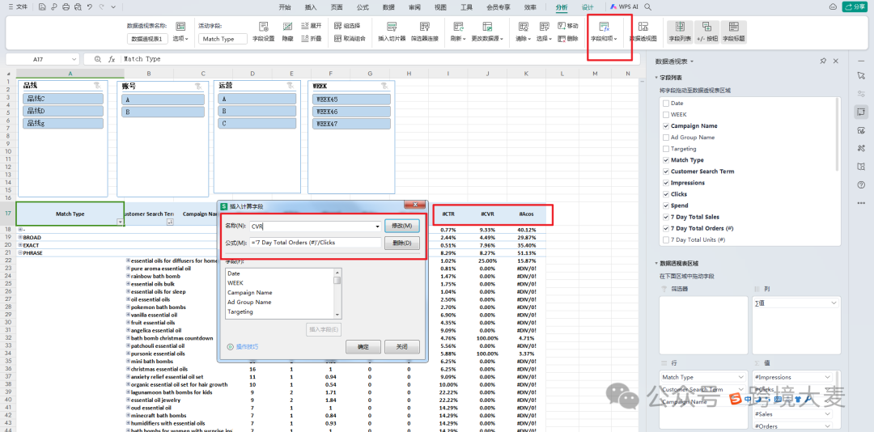Pin the 数据透视表 side panel

coord(823,61)
